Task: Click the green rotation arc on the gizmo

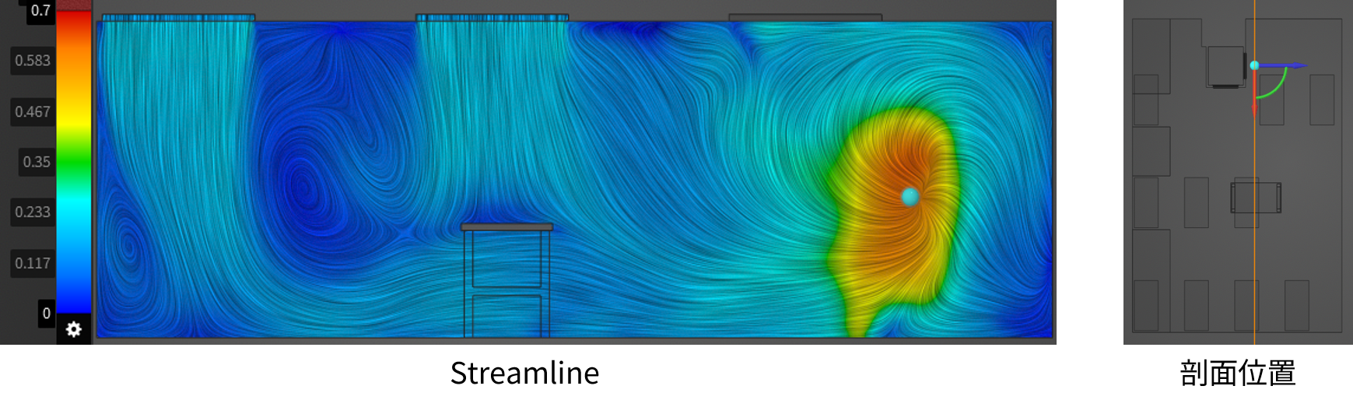Action: 1276,88
